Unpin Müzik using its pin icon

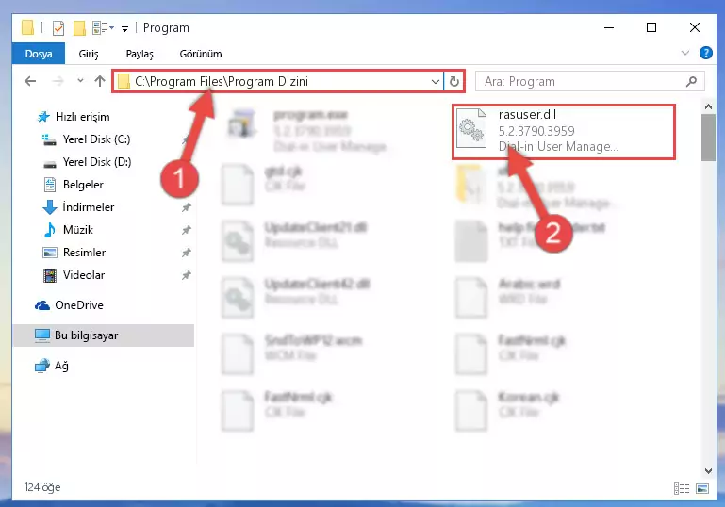pos(187,230)
